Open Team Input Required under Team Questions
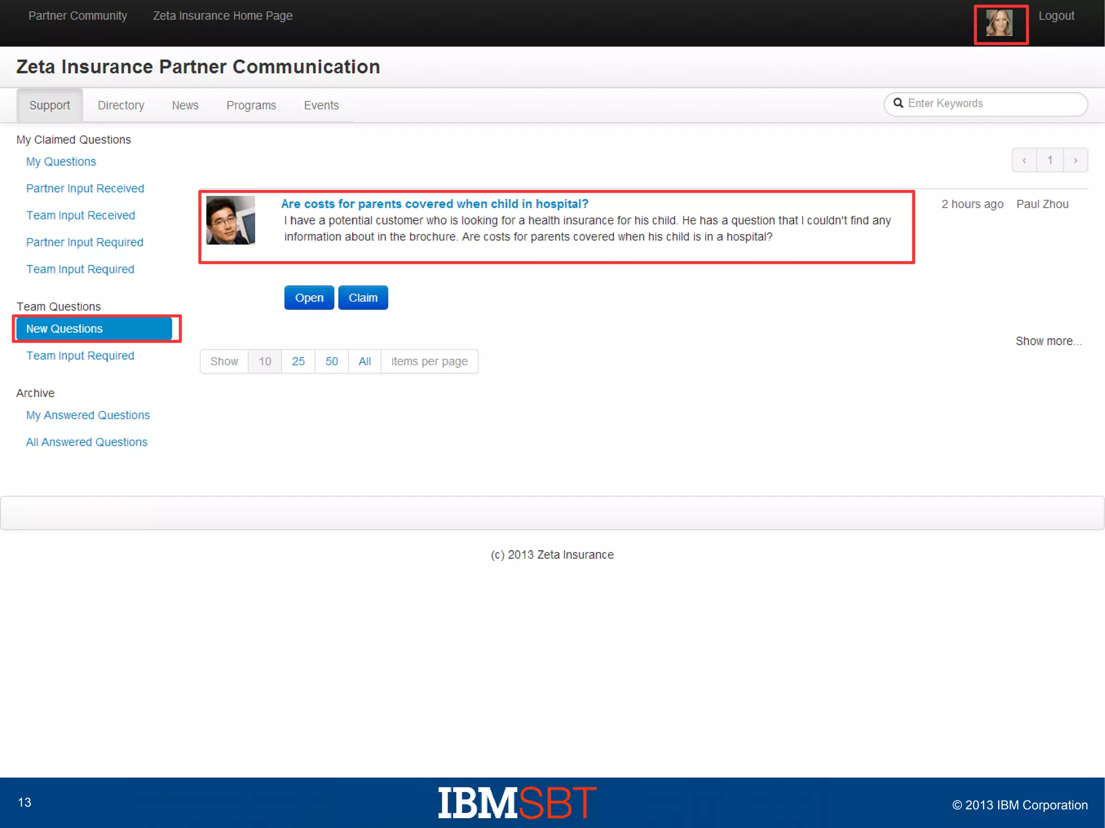The image size is (1105, 828). pos(80,355)
